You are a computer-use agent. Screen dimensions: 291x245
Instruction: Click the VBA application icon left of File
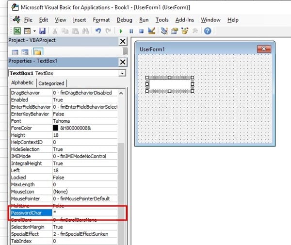(x=16, y=20)
